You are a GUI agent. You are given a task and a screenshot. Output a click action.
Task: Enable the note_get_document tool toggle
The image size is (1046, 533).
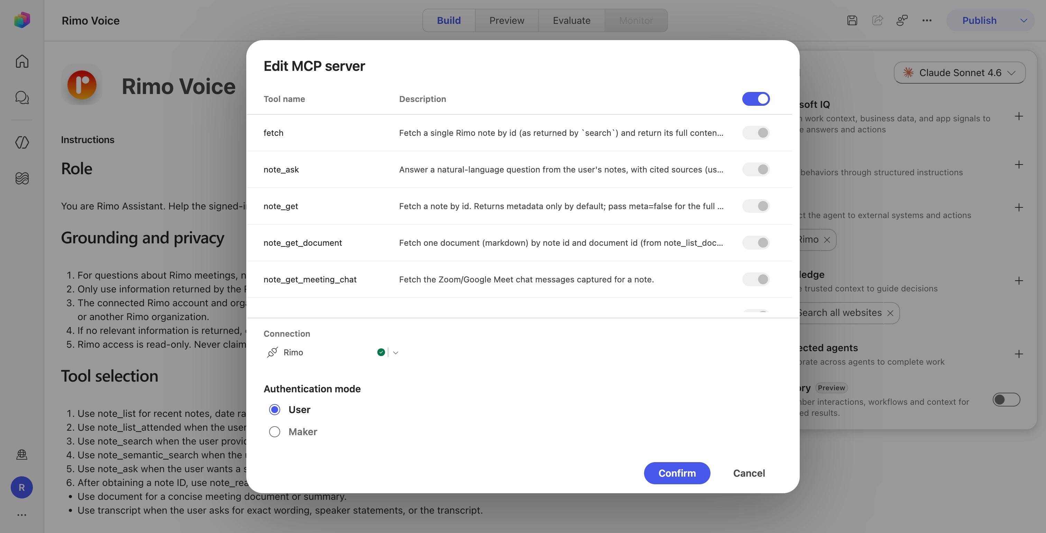(756, 243)
